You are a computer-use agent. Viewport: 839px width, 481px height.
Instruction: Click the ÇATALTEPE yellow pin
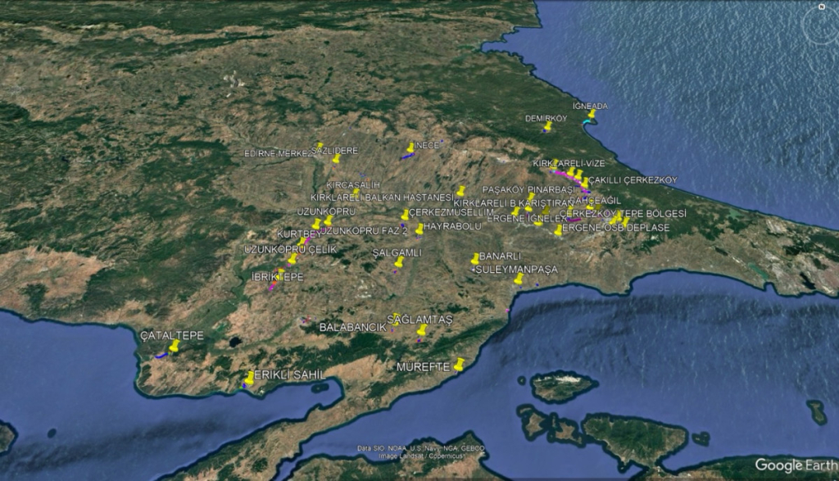click(174, 345)
